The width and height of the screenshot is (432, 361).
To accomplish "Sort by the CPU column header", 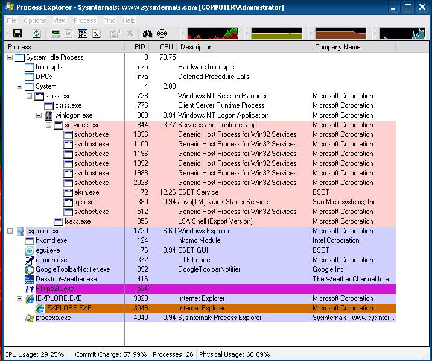I will 163,47.
